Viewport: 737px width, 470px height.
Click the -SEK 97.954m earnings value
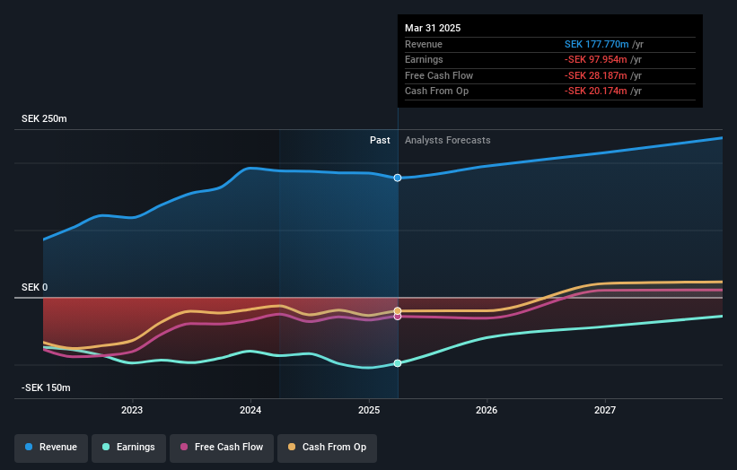pyautogui.click(x=595, y=59)
